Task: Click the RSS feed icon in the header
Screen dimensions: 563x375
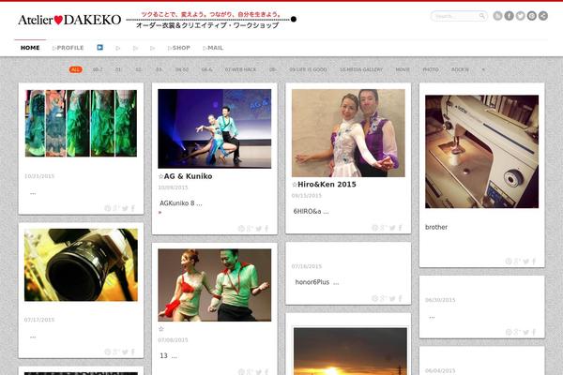Action: [497, 16]
